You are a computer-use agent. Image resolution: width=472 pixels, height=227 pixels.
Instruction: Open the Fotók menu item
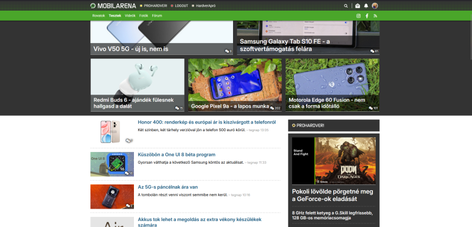tap(143, 16)
